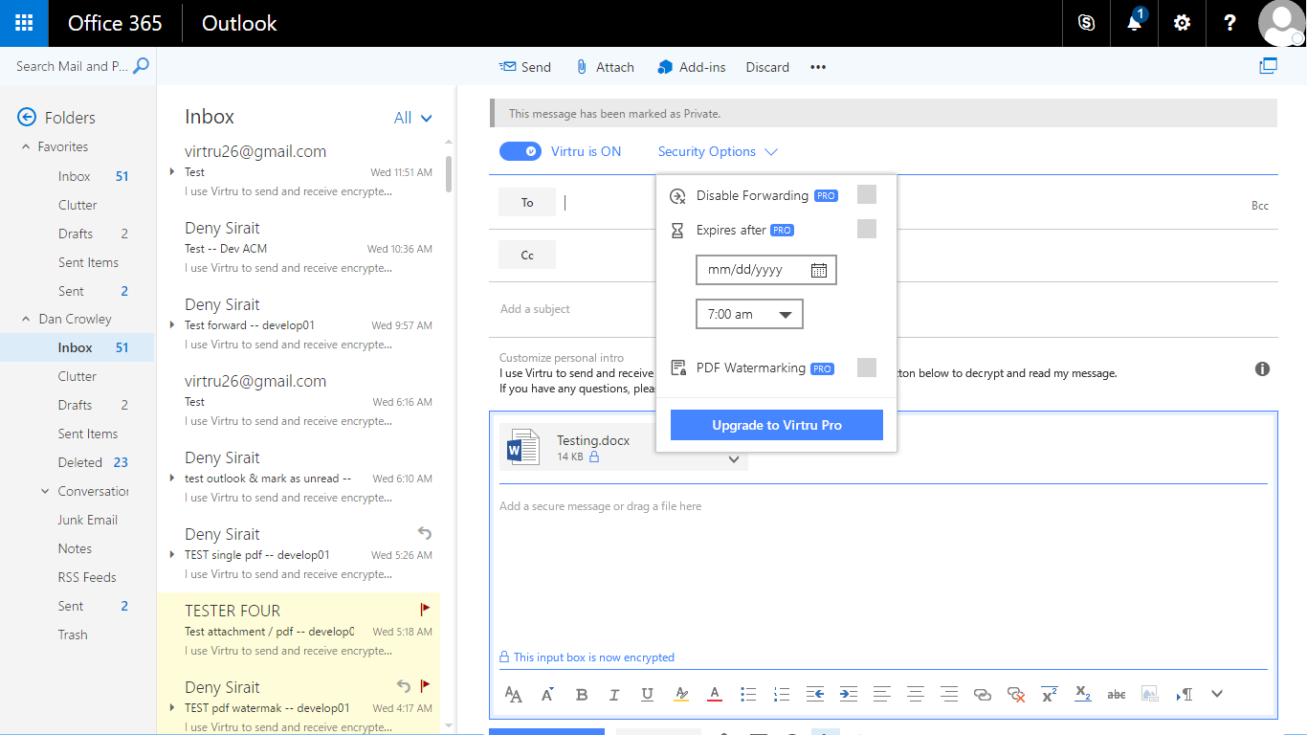Pick the red font color
Viewport: 1307px width, 735px height.
point(715,695)
